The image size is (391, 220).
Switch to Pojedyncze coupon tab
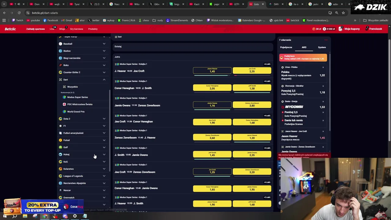(286, 47)
